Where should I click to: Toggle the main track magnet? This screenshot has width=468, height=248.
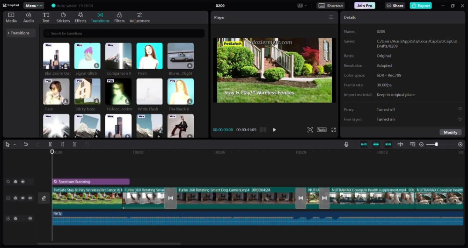pyautogui.click(x=364, y=144)
